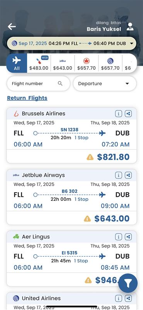Share the Brussels Airlines flight
Screen dimensions: 143x310
128,114
